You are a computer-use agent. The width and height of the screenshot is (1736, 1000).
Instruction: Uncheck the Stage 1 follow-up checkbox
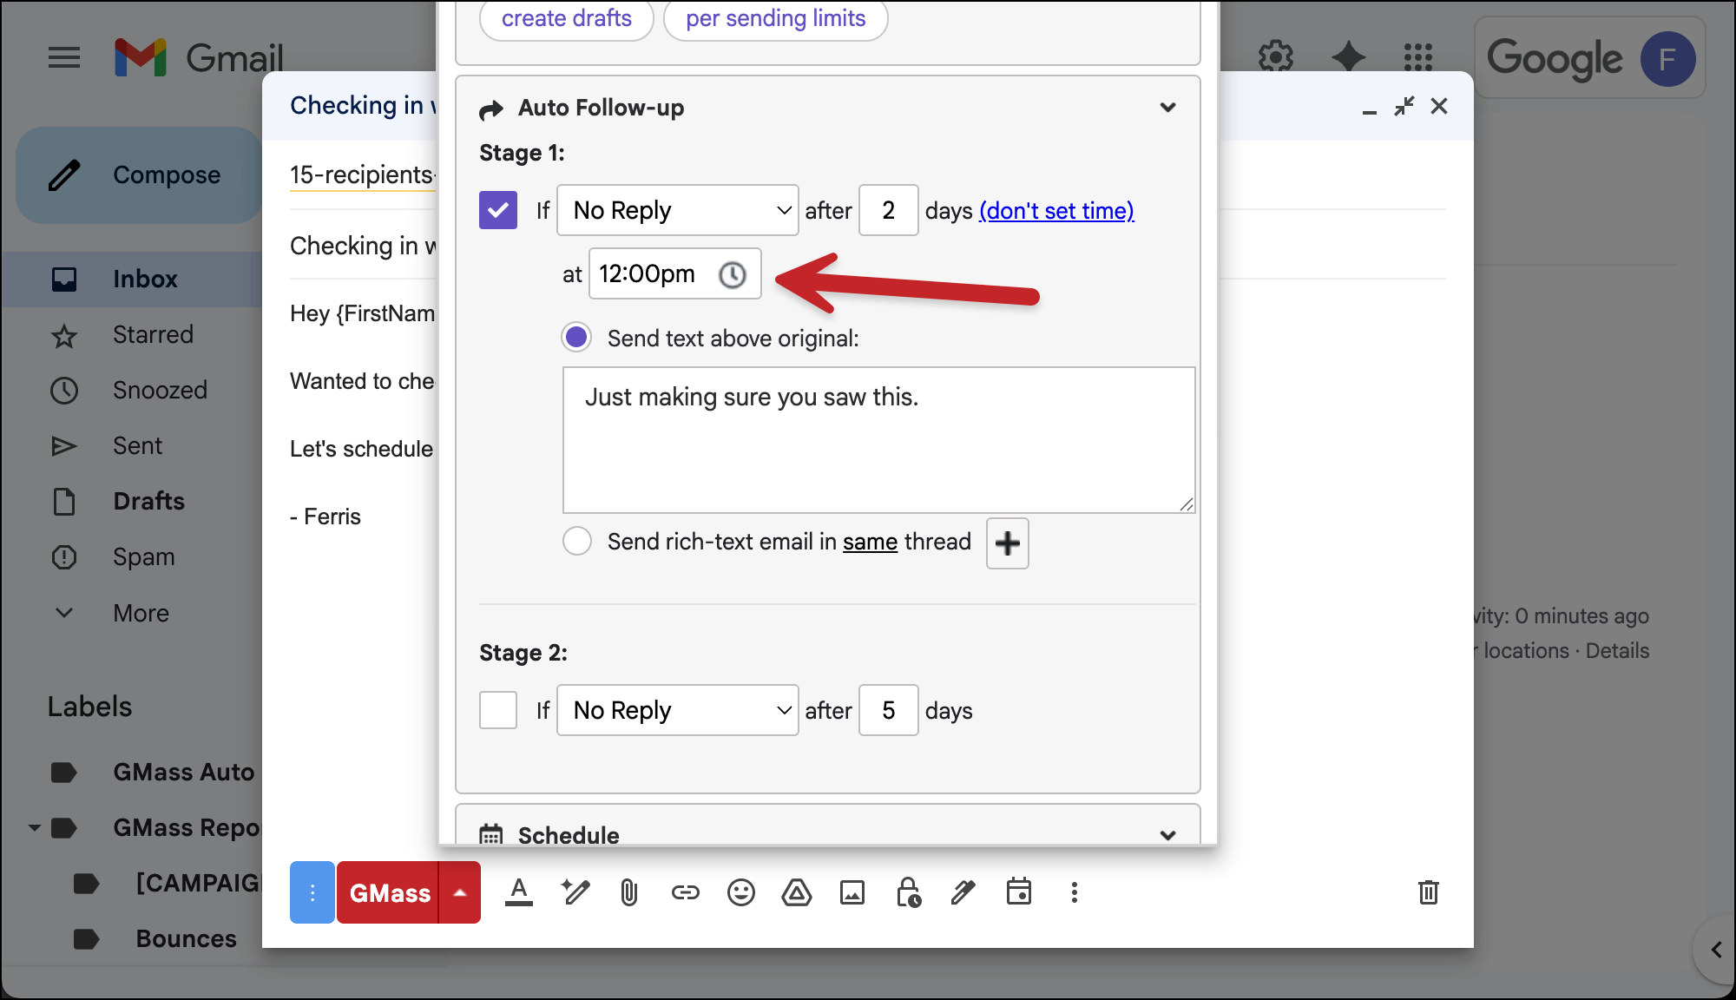[498, 210]
